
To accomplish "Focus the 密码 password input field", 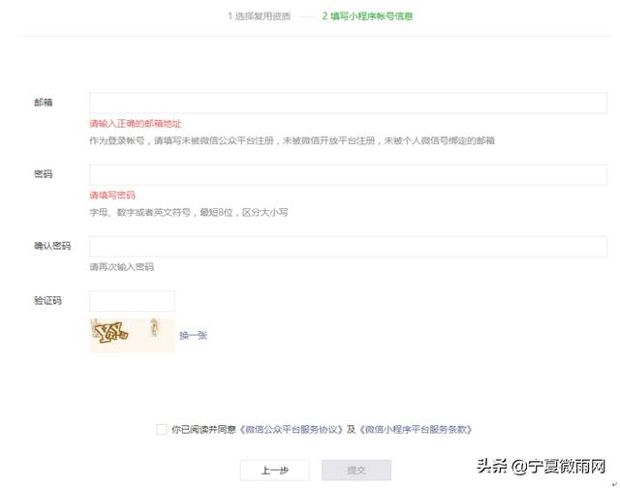I will (348, 174).
